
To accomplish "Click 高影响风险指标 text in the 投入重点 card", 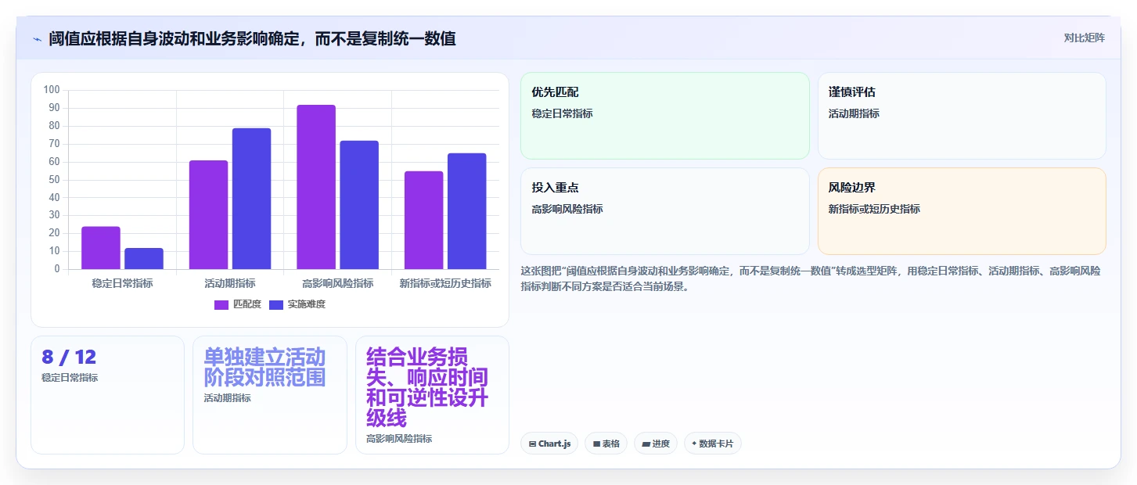I will tap(567, 209).
